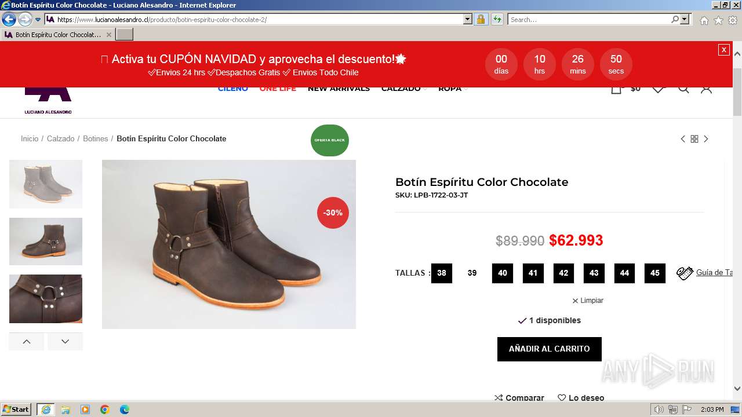Open the search provider dropdown arrow
The image size is (742, 417).
685,19
